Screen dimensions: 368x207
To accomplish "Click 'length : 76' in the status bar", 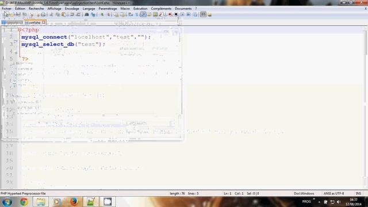I will (x=177, y=193).
